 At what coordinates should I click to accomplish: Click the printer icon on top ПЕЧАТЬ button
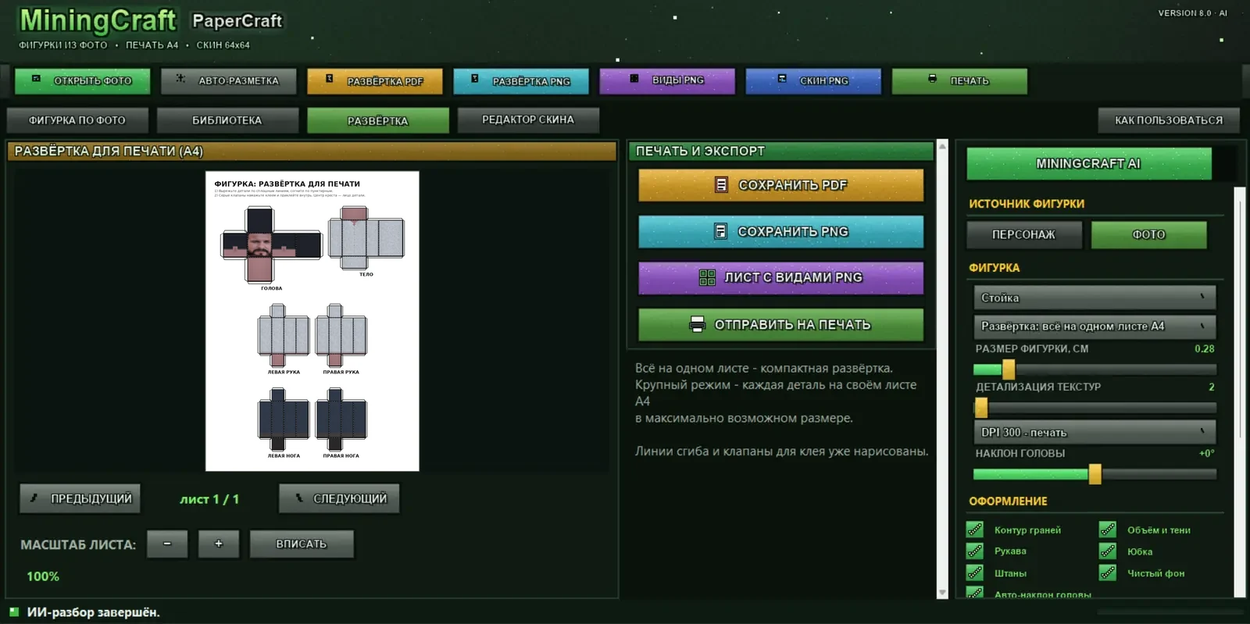tap(932, 79)
